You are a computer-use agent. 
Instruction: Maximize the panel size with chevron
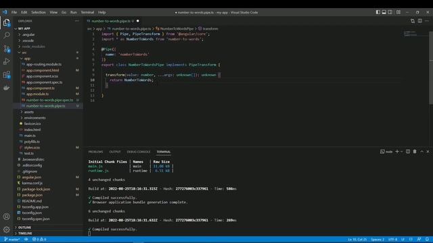tap(421, 151)
